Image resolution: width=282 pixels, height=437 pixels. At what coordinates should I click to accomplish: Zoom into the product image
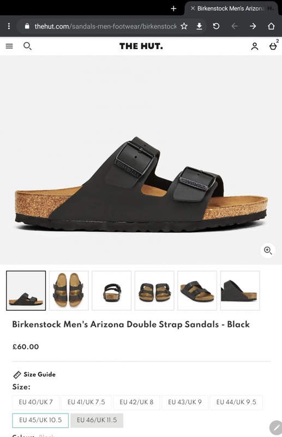[x=268, y=251]
